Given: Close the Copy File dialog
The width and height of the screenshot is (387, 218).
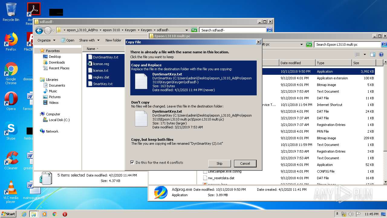Looking at the screenshot, I should (258, 42).
